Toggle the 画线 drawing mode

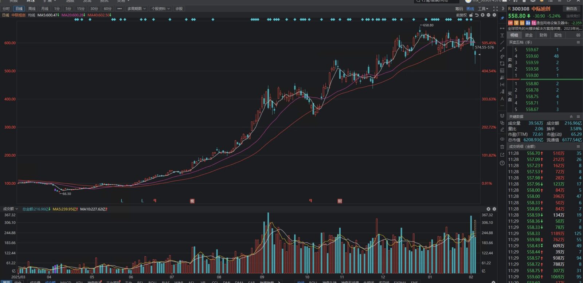pyautogui.click(x=470, y=9)
